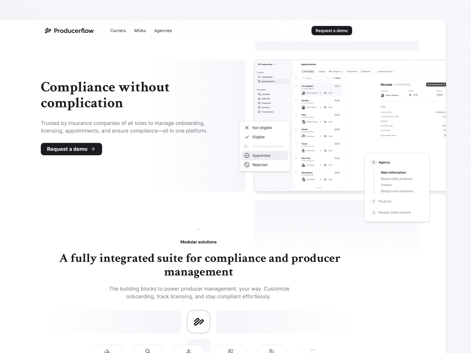Check the Ohio row checkbox
This screenshot has width=471, height=353.
pos(296,115)
